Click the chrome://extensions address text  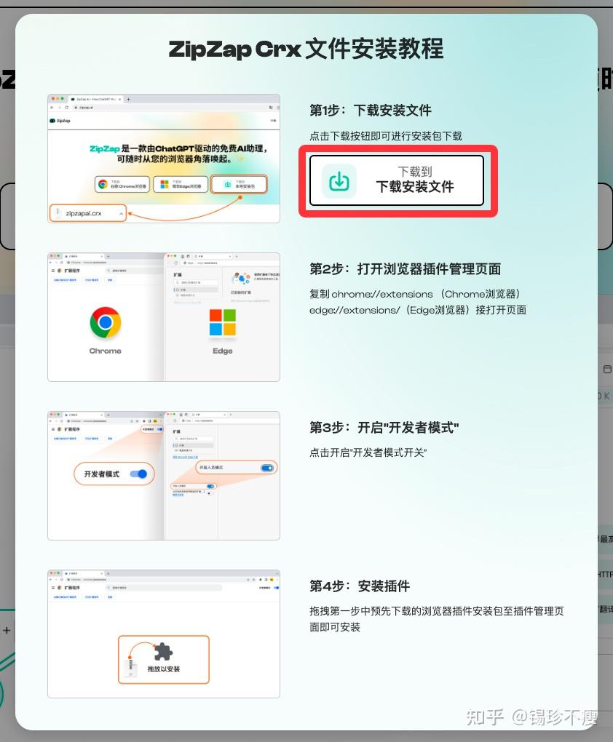[382, 294]
